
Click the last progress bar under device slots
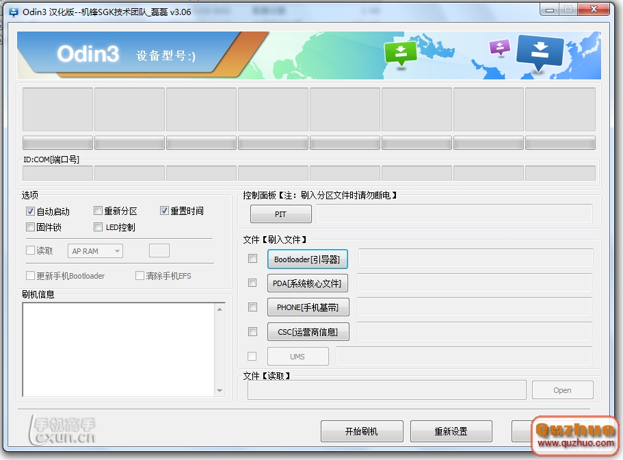pos(560,143)
